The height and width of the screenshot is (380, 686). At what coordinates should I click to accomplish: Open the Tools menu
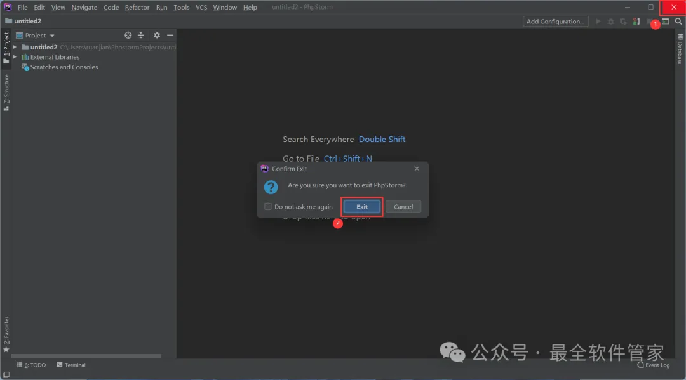click(x=181, y=7)
